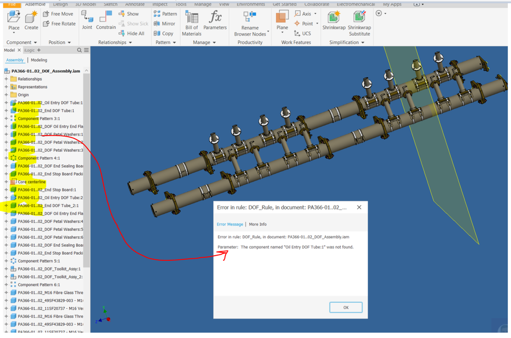Open the Bill of Materials
Image resolution: width=511 pixels, height=338 pixels.
192,23
